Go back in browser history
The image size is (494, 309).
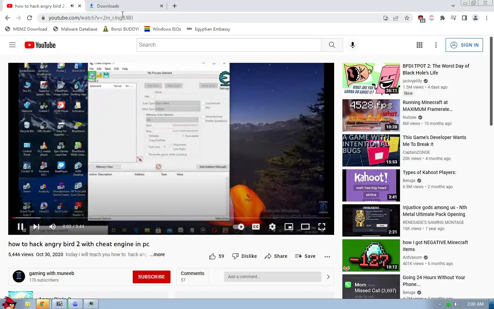click(8, 18)
